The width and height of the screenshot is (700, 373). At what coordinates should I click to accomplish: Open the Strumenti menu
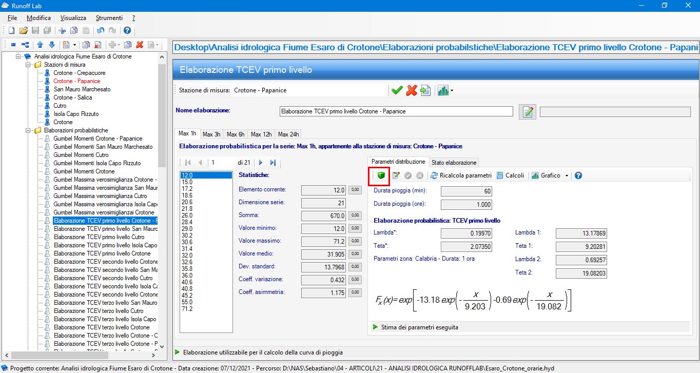[x=109, y=17]
